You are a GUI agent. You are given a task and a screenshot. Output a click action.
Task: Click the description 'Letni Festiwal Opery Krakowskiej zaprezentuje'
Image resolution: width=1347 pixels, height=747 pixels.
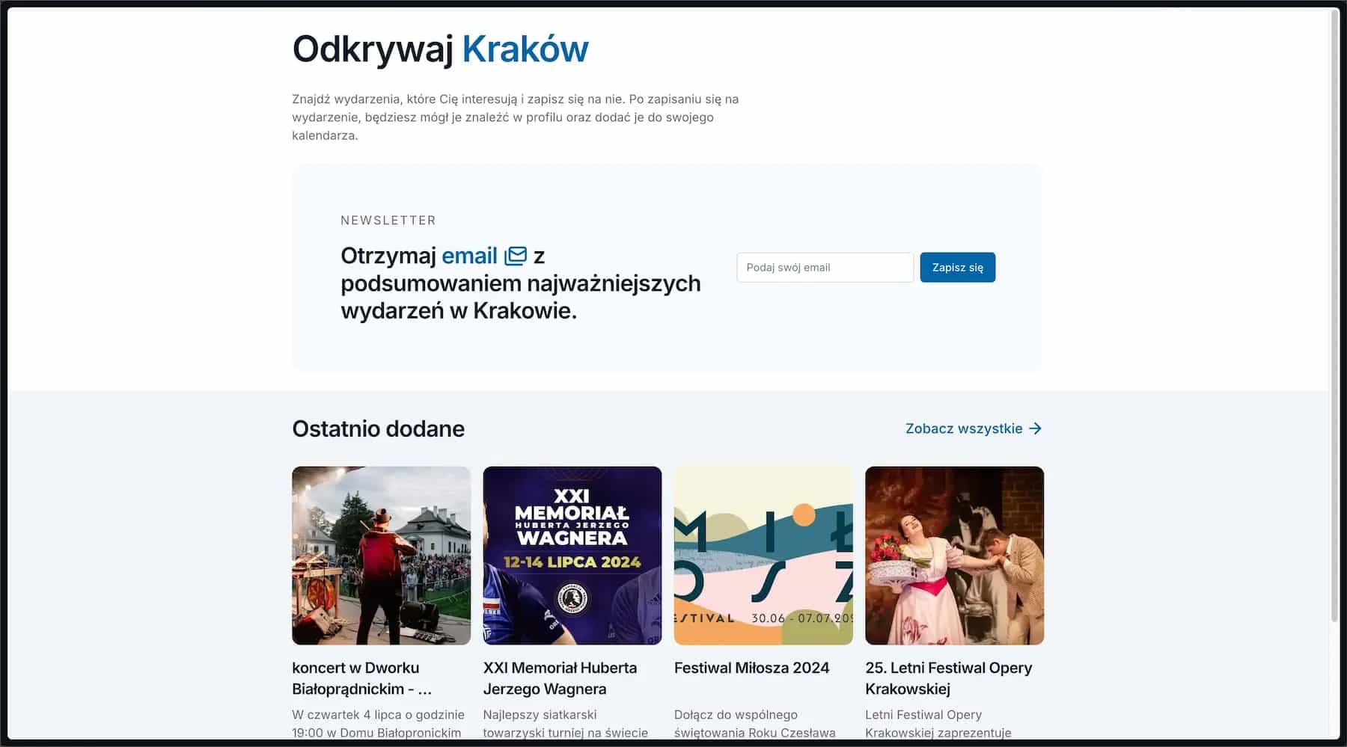coord(938,724)
